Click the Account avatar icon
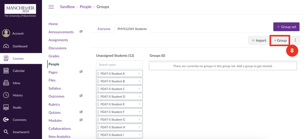Screen dimensions: 307x139 pos(6,33)
